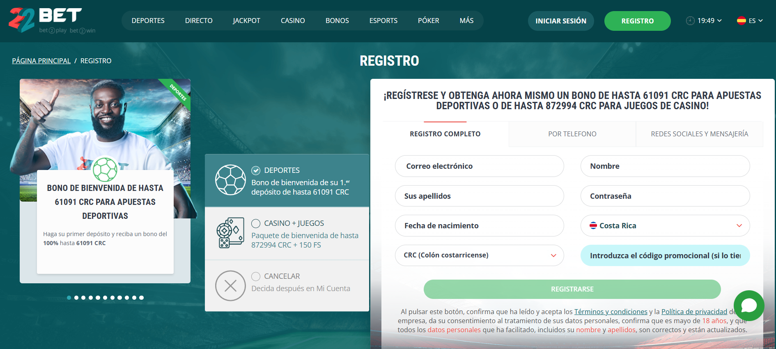Open the BONOS menu
Image resolution: width=776 pixels, height=349 pixels.
pyautogui.click(x=337, y=21)
